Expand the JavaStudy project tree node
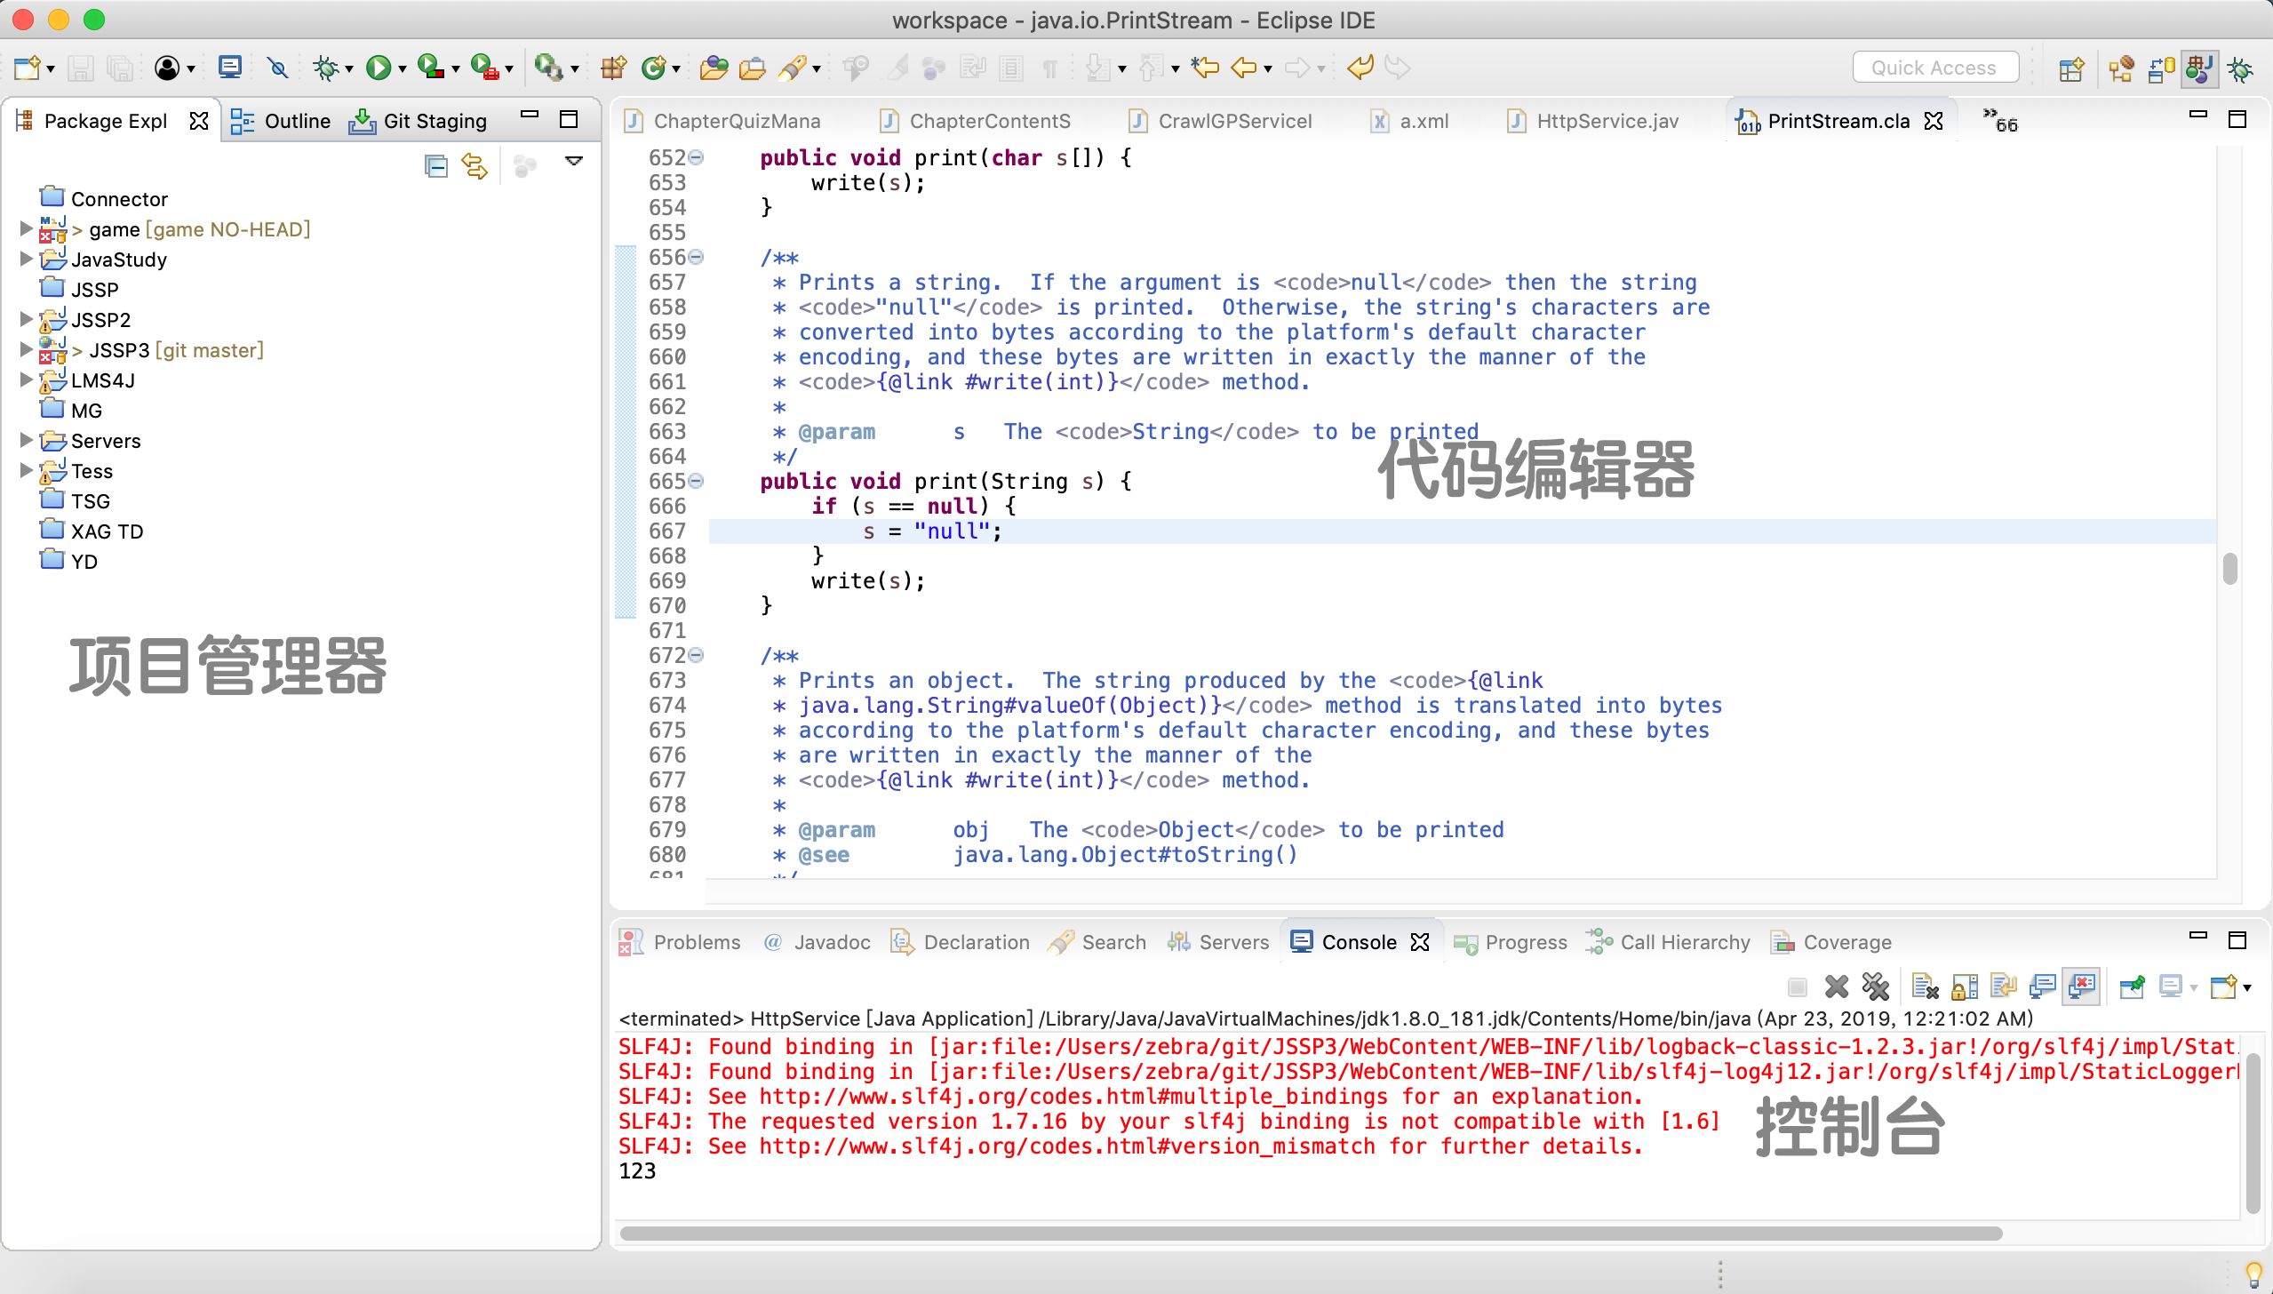 click(26, 259)
